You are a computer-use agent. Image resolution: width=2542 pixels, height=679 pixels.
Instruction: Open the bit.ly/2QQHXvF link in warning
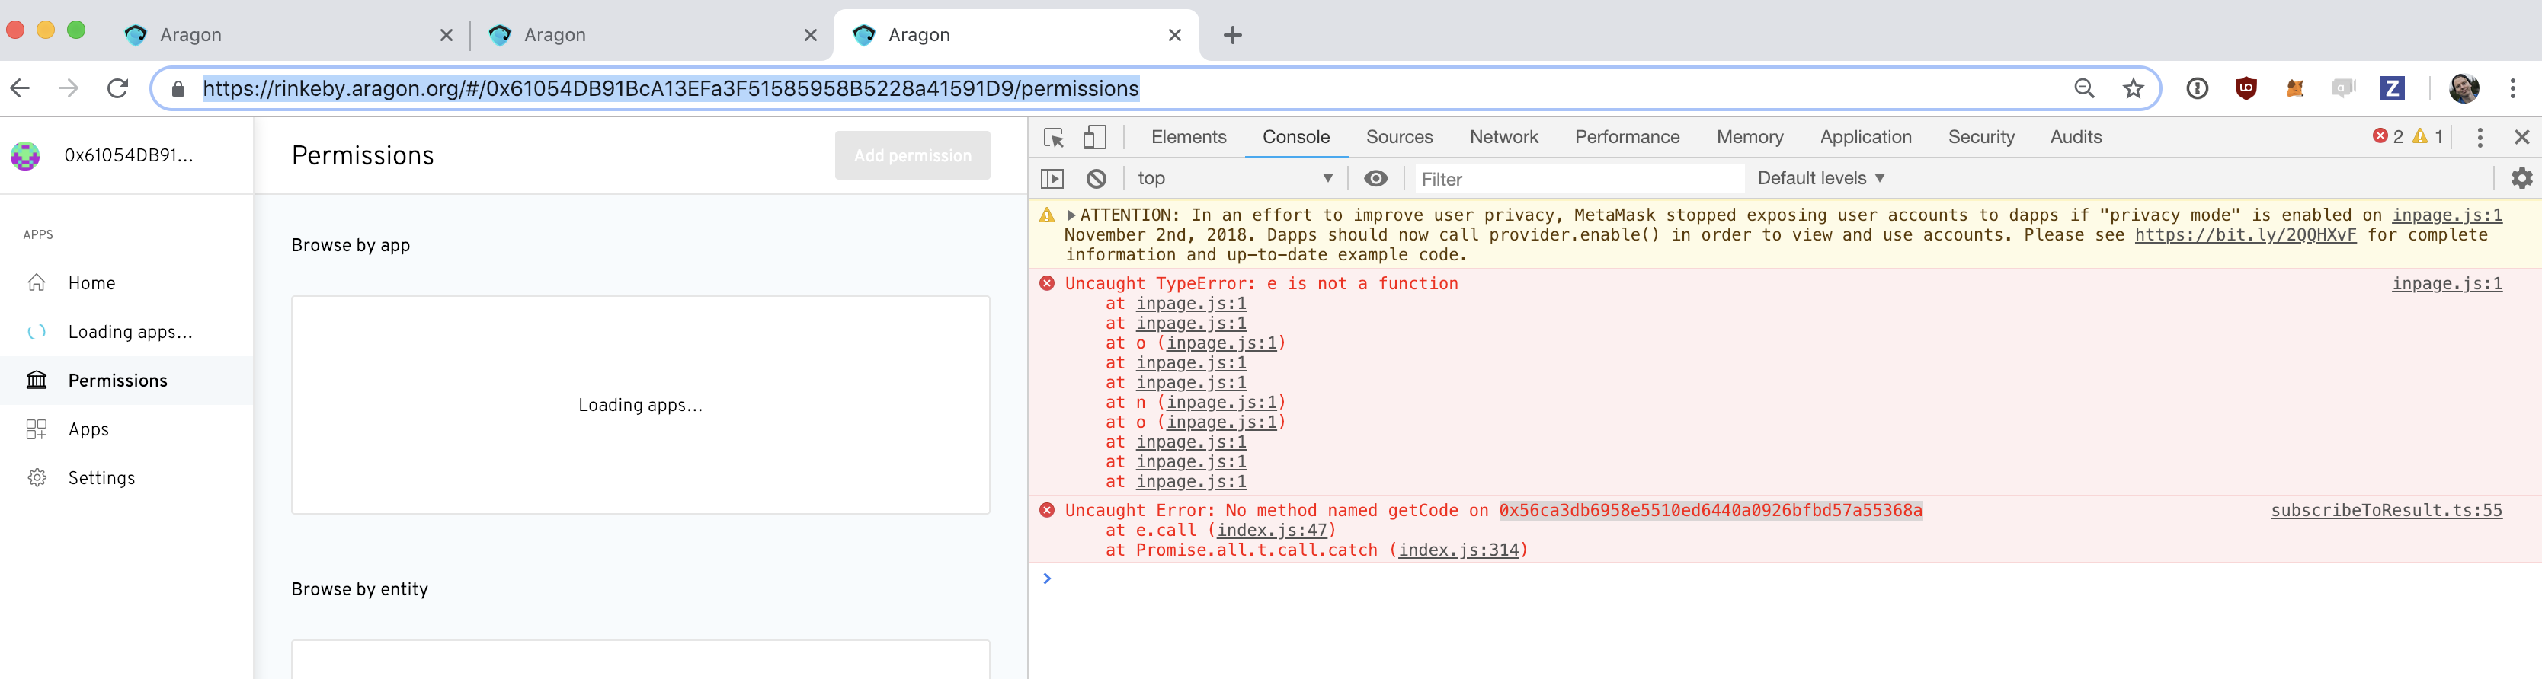click(2245, 234)
